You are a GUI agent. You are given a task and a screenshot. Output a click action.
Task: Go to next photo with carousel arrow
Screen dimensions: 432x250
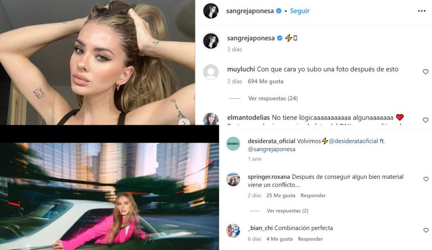point(184,122)
